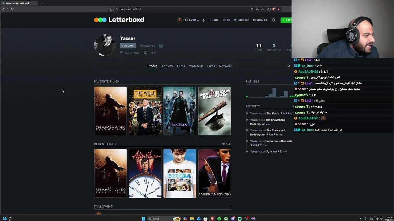Click the zoom magnifier icon in browser toolbar
This screenshot has height=221, width=394.
pos(263,9)
